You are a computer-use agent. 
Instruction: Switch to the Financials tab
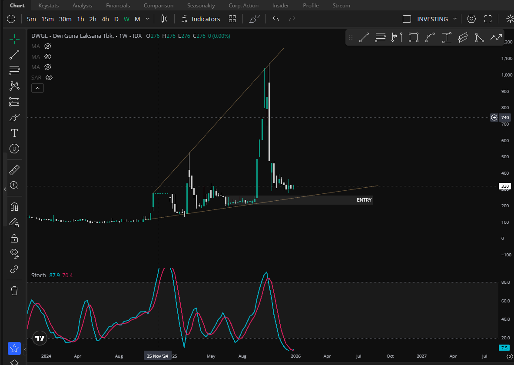click(x=118, y=6)
